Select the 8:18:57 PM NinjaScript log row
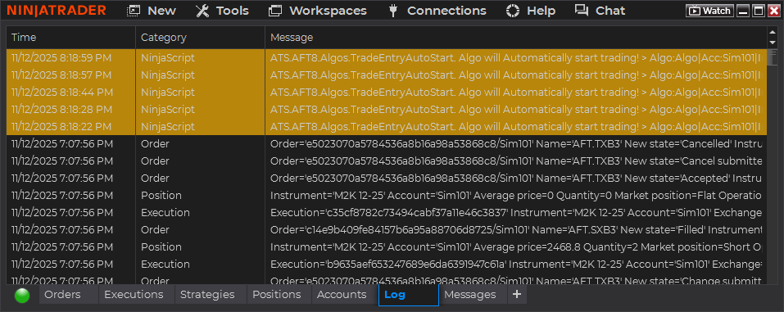Image resolution: width=784 pixels, height=312 pixels. pyautogui.click(x=386, y=75)
